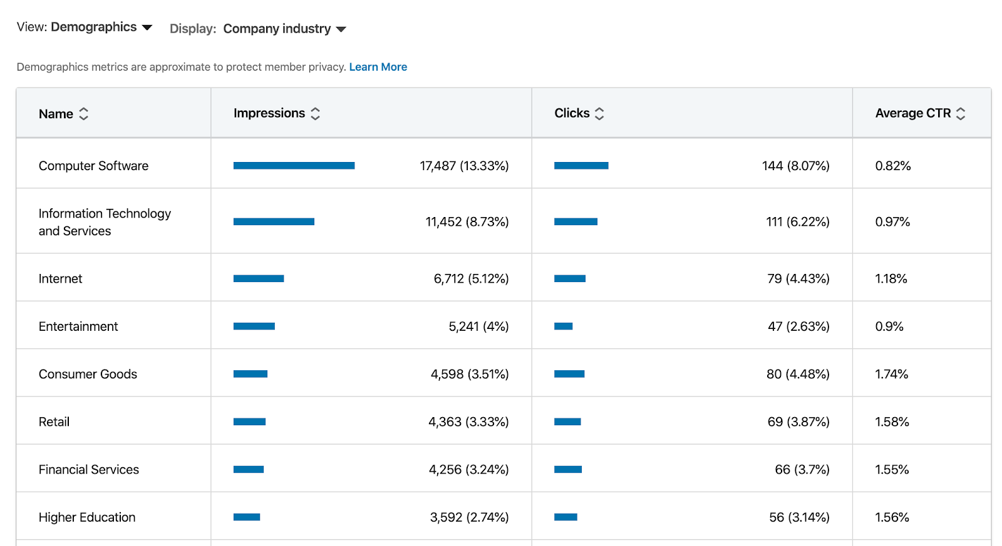
Task: Click the Impressions column header label
Action: 269,113
